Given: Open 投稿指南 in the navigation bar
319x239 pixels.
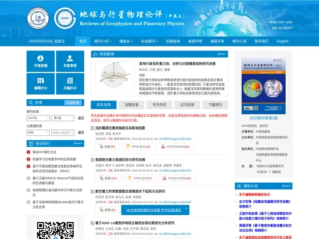Looking at the screenshot, I should click(x=173, y=41).
